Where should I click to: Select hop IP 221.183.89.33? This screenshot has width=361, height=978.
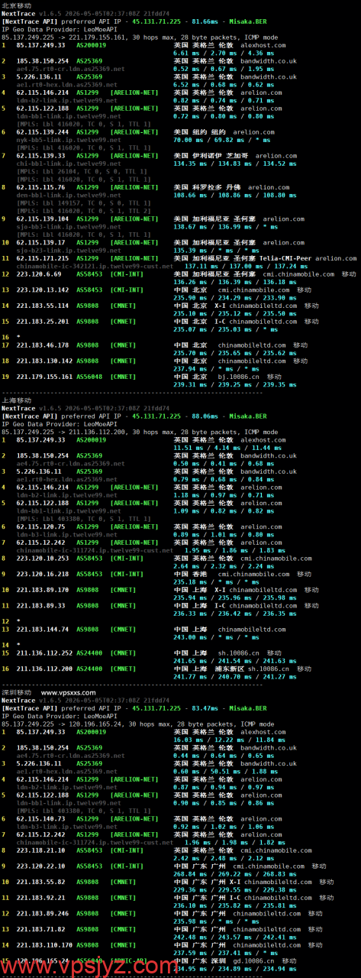pos(40,605)
